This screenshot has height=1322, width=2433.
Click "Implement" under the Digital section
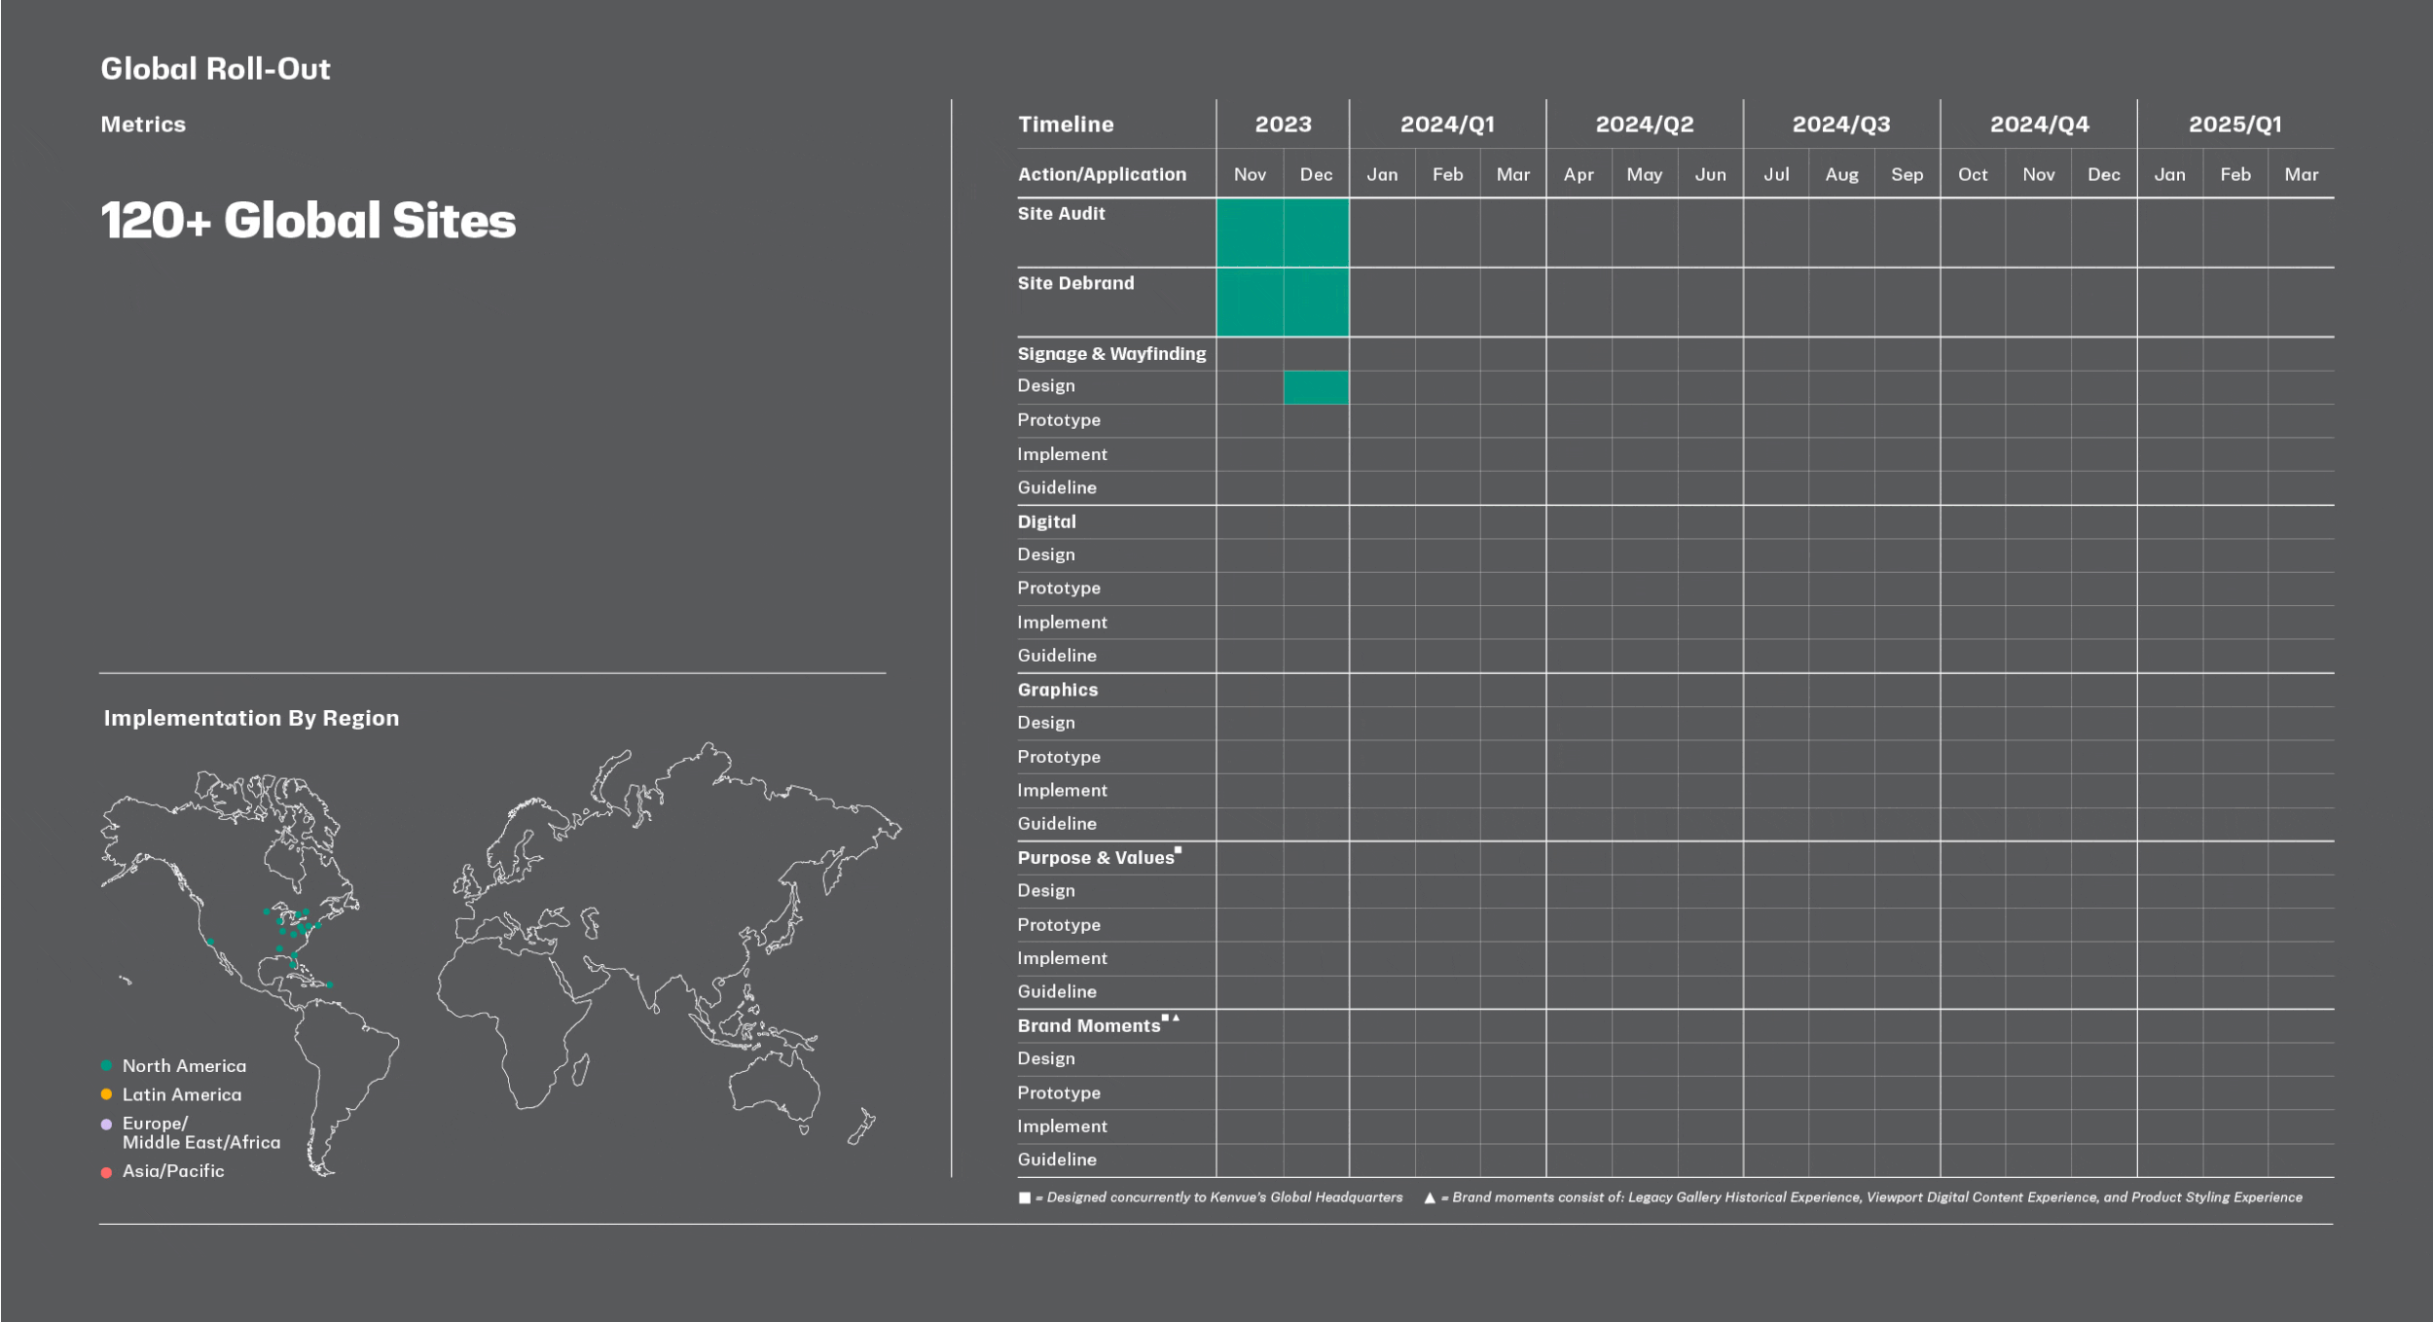(x=1062, y=622)
